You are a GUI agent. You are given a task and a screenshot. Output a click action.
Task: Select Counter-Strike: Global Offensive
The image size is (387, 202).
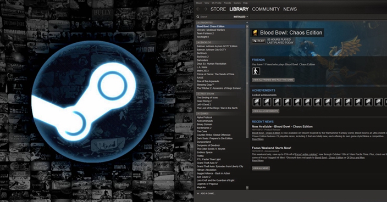click(213, 134)
